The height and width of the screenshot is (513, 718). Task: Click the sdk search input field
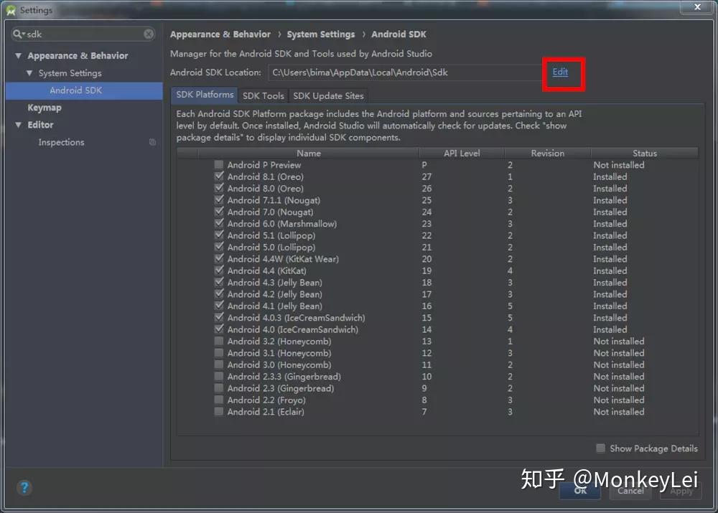[83, 34]
